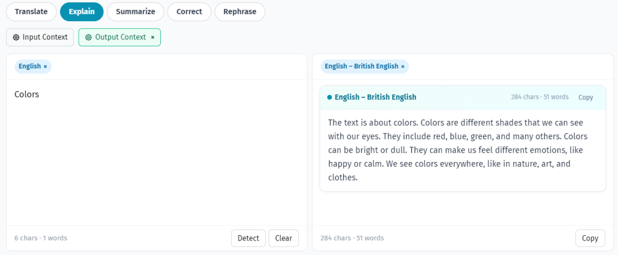Switch to the Rephrase mode tab

[239, 12]
